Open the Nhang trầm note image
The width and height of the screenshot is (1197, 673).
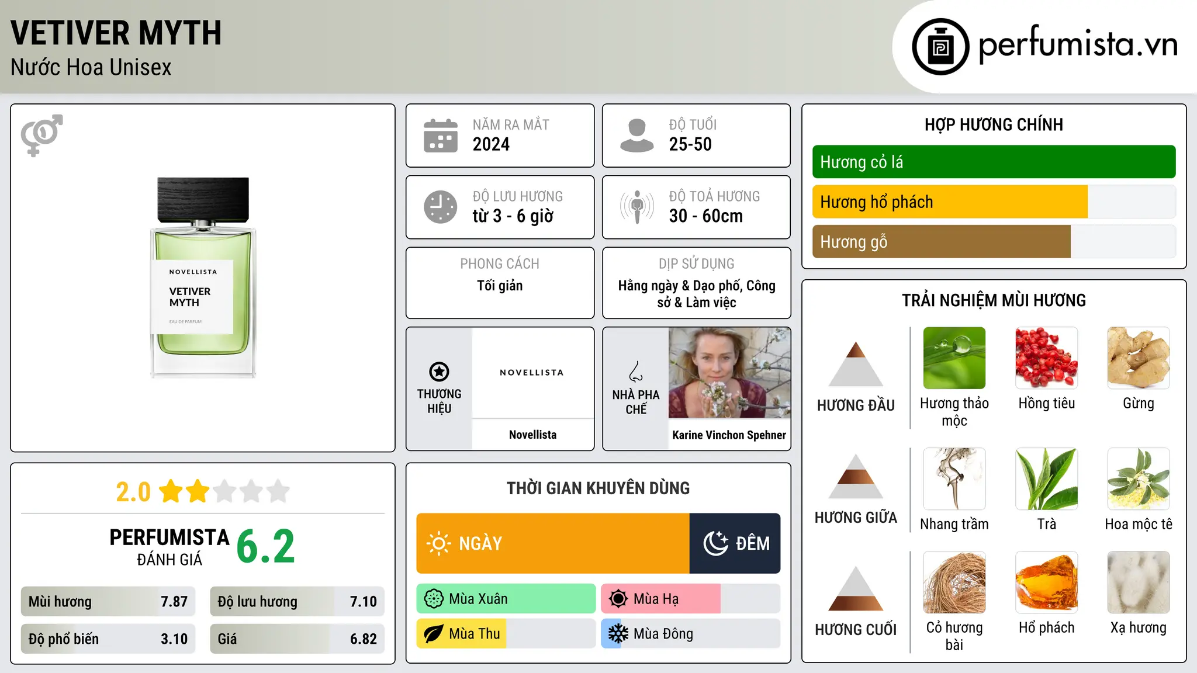(954, 479)
